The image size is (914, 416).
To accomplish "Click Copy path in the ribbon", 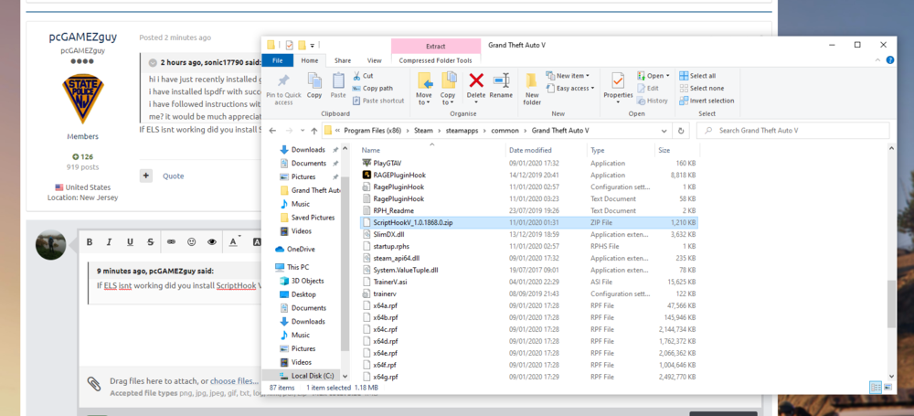I will (x=372, y=88).
